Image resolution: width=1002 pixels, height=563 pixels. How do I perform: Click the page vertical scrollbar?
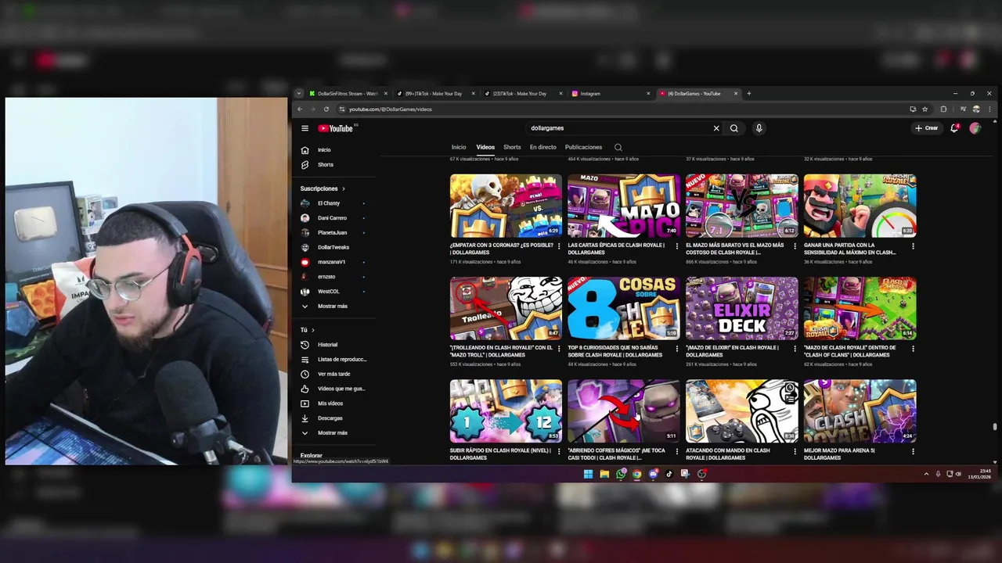pyautogui.click(x=994, y=427)
